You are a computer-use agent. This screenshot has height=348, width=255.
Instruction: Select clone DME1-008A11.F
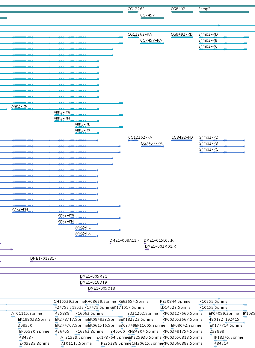[x=124, y=240]
